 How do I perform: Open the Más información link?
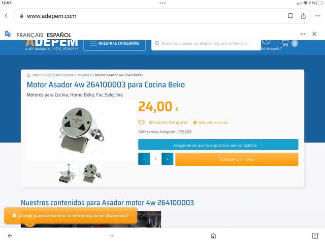pyautogui.click(x=211, y=123)
